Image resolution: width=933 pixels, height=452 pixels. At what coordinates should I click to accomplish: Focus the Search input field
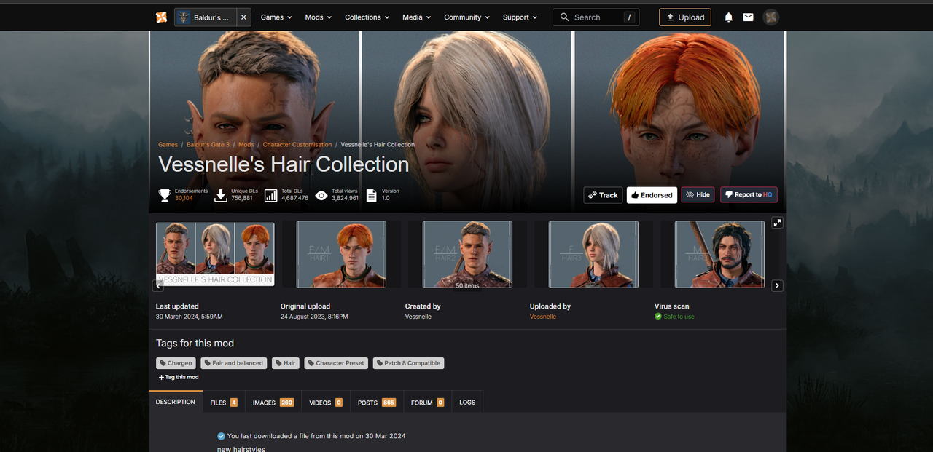click(x=596, y=17)
